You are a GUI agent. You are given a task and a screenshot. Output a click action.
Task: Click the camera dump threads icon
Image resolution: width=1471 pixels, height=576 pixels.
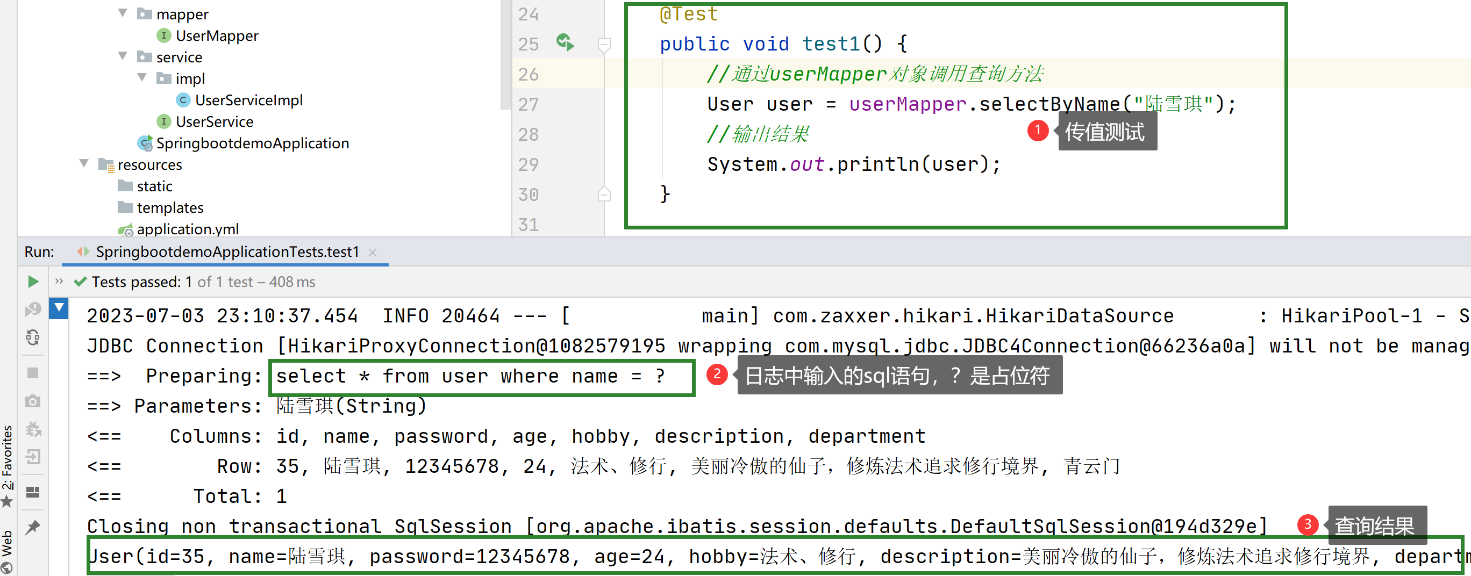click(x=33, y=401)
